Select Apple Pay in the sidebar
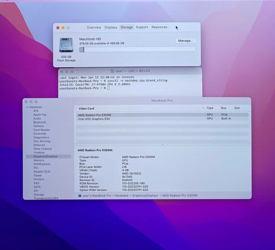The height and width of the screenshot is (250, 275). 40,115
